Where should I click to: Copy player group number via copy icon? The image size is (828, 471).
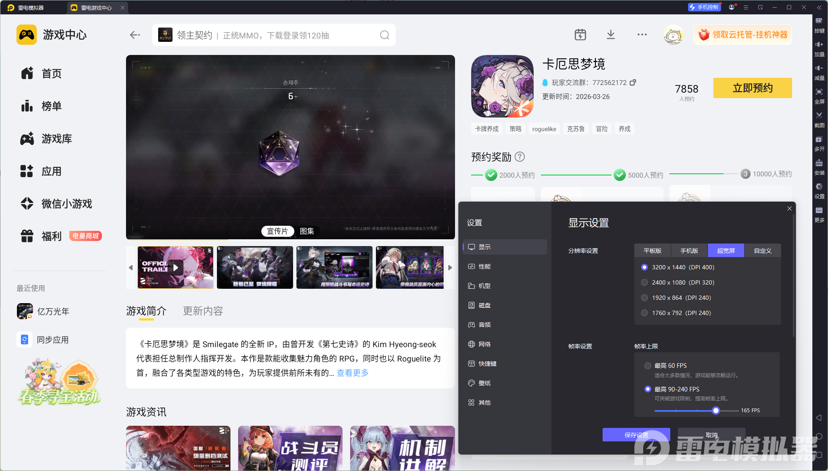click(633, 82)
